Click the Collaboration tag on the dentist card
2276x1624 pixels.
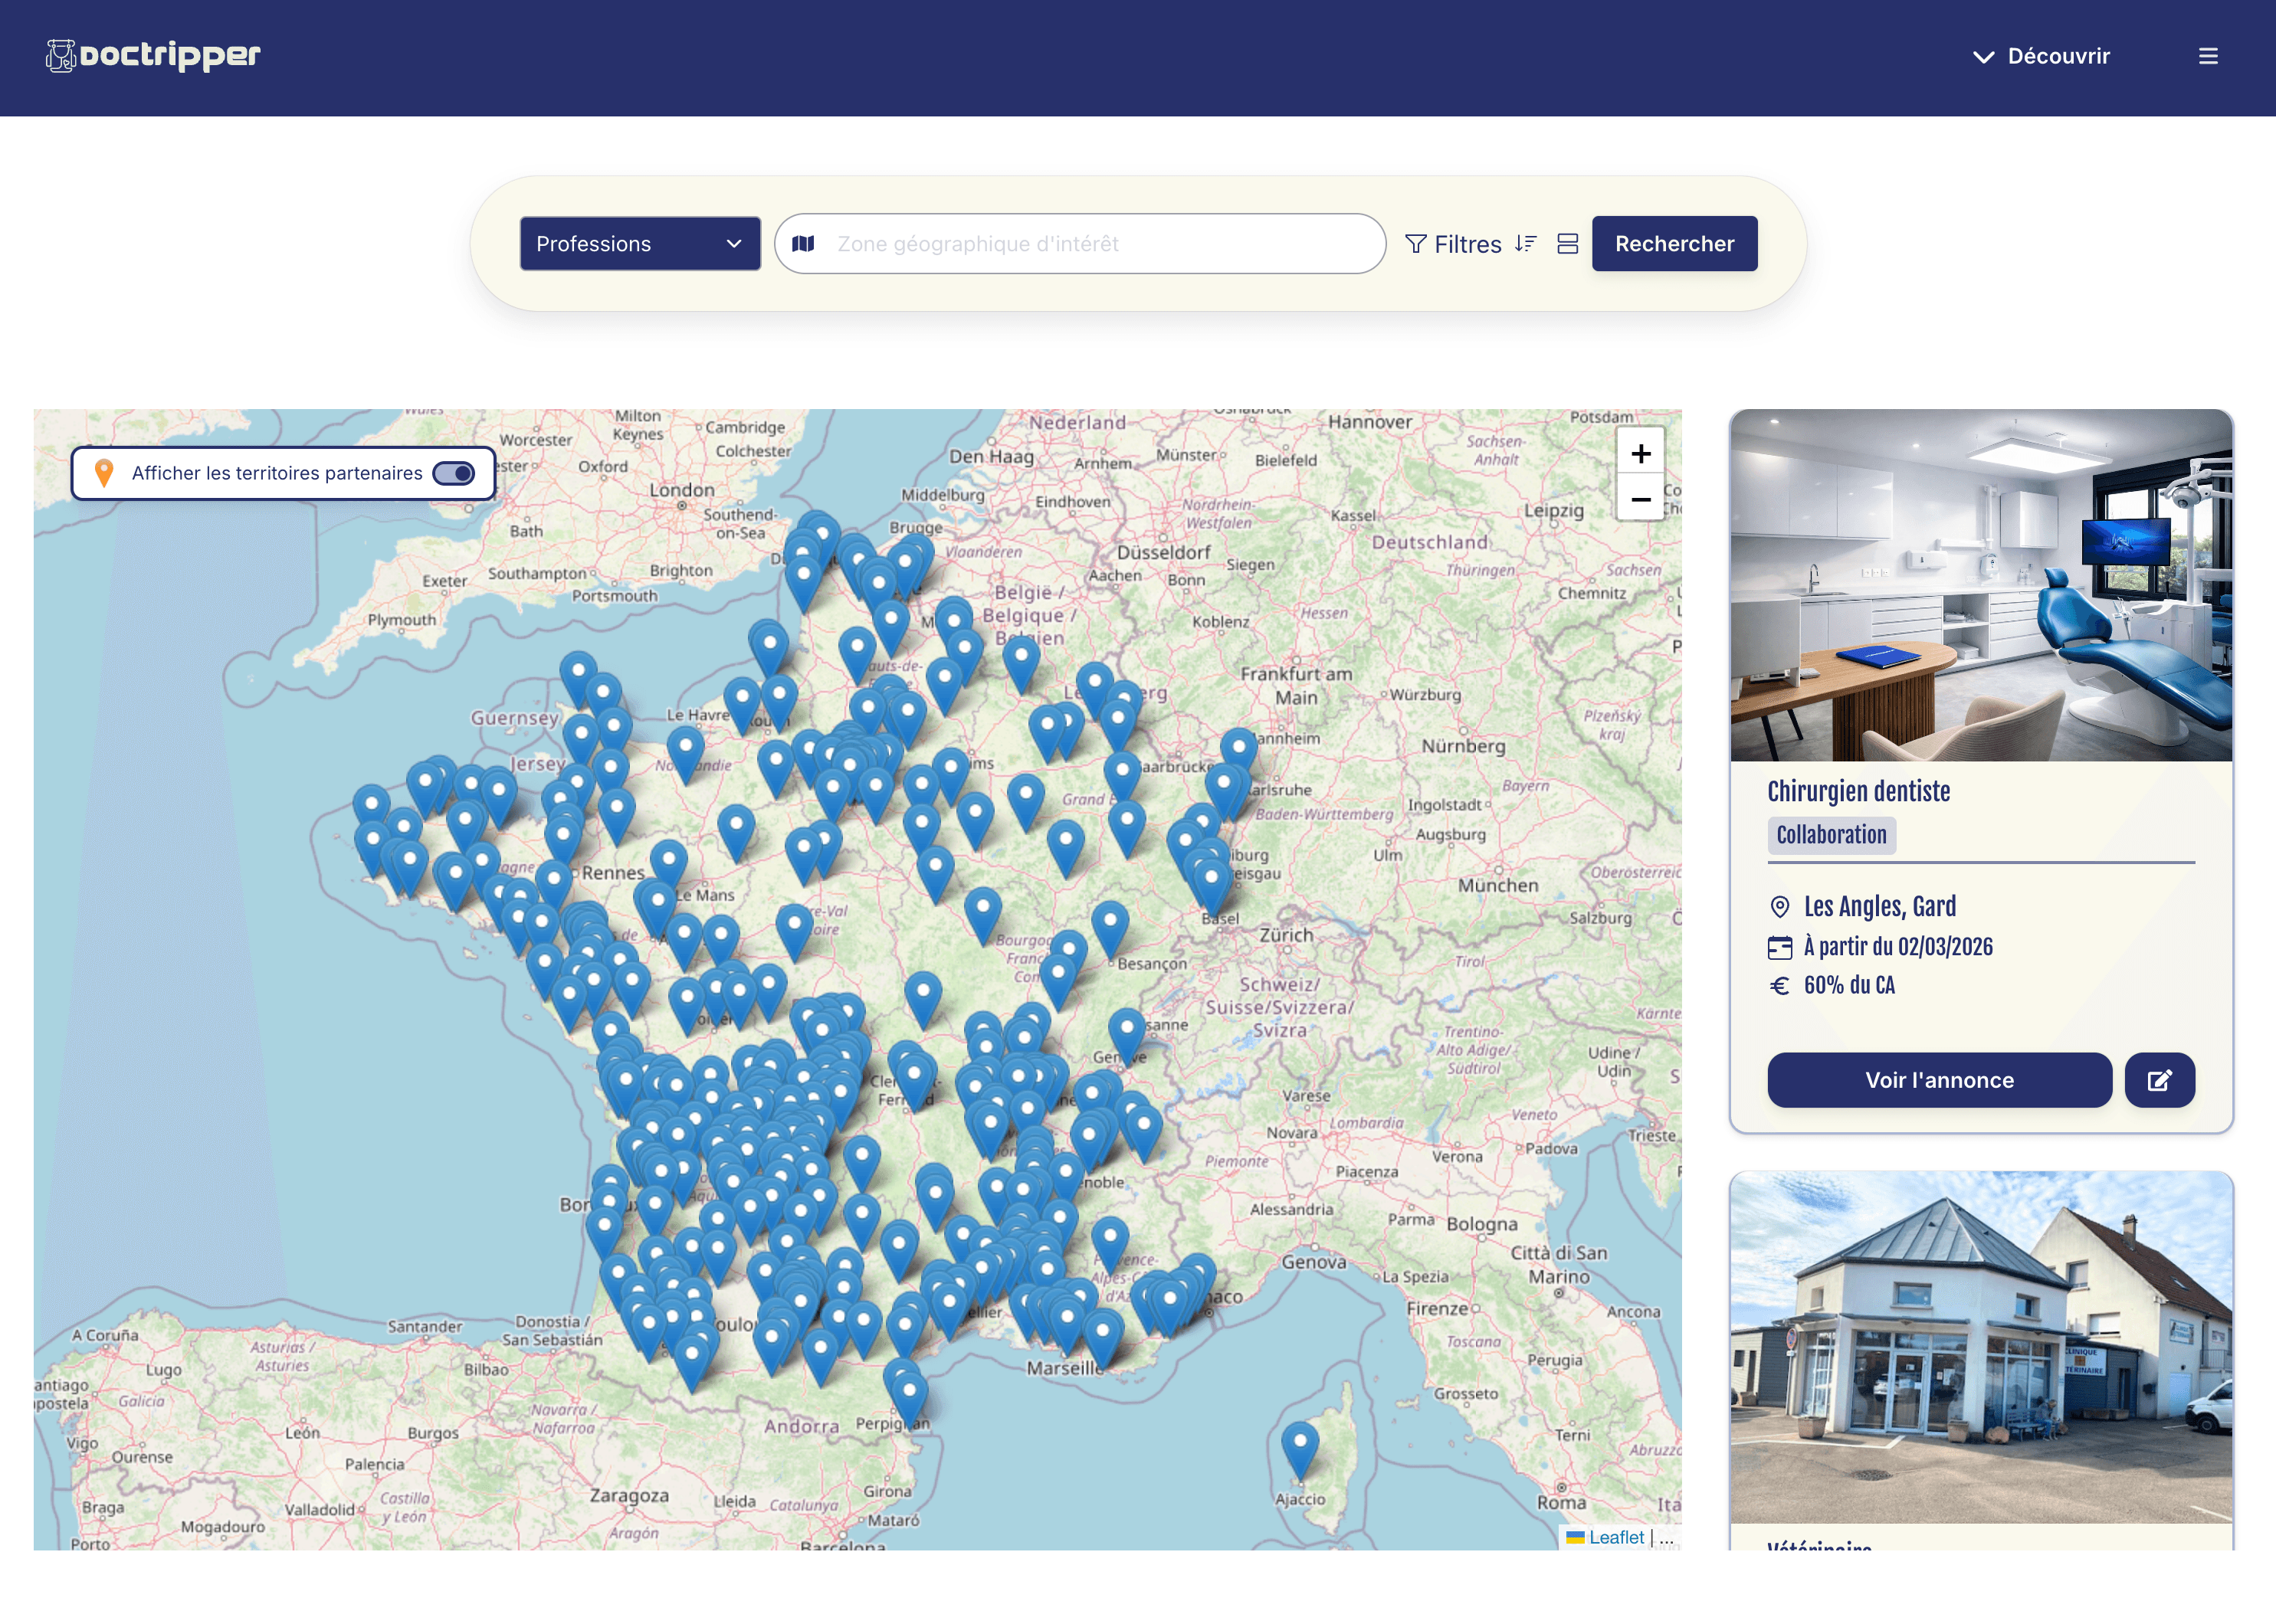coord(1831,835)
